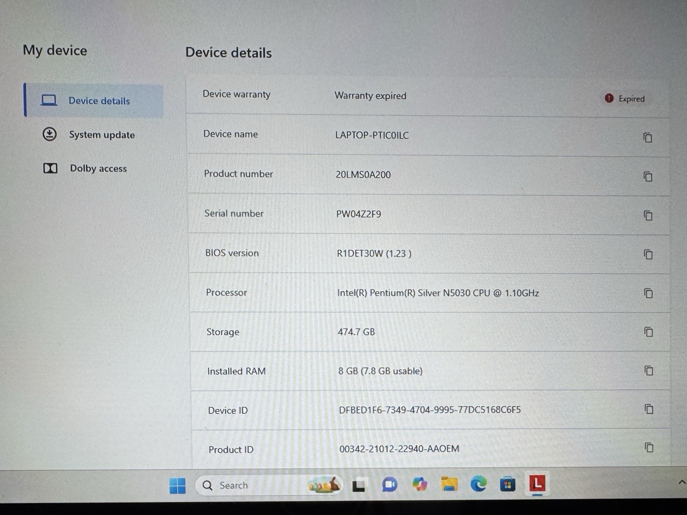Click the Intel Pentium Silver N5030 text
This screenshot has width=687, height=515.
click(x=438, y=293)
